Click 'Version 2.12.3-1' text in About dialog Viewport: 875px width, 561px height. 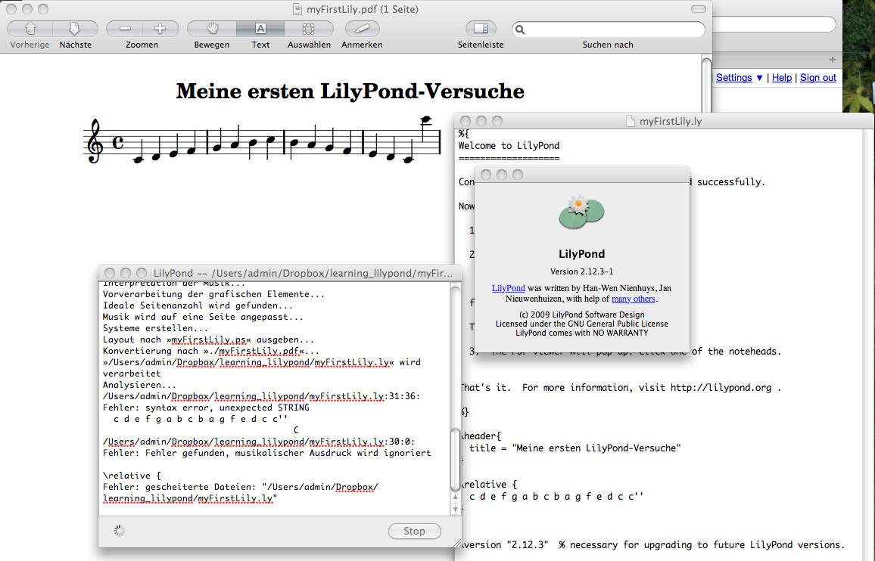[581, 271]
